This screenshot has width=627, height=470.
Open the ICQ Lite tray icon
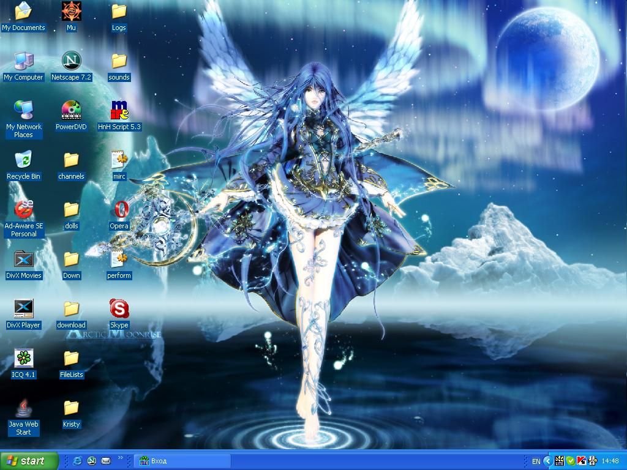tap(560, 461)
